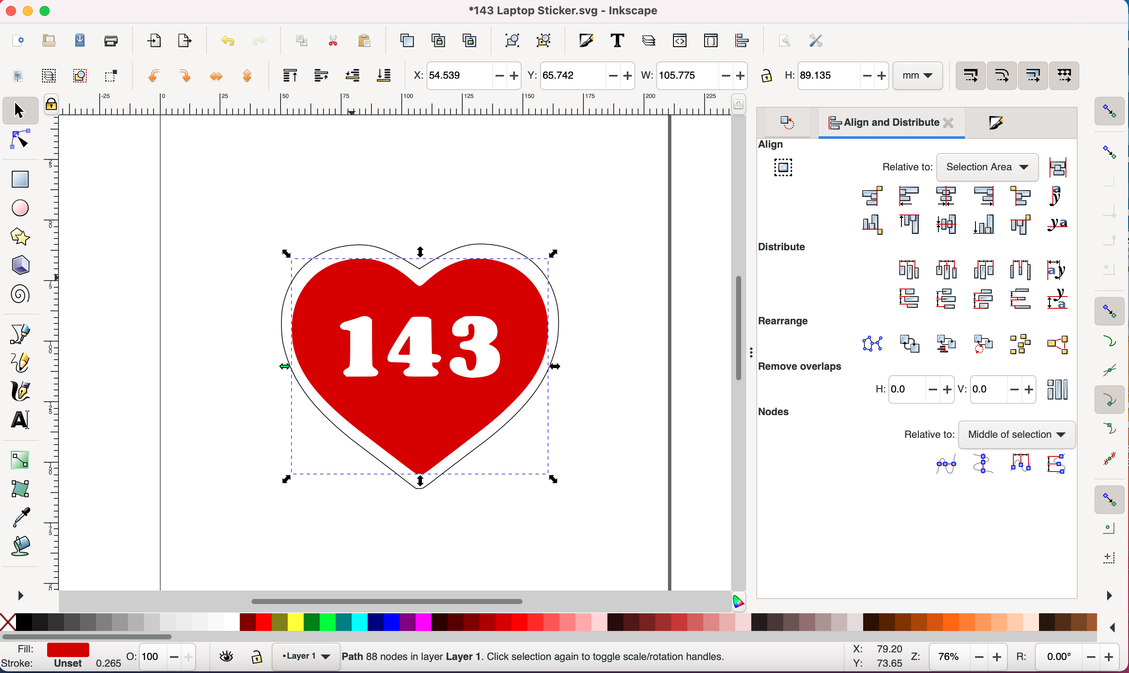Open the XML Editor icon

[x=680, y=41]
